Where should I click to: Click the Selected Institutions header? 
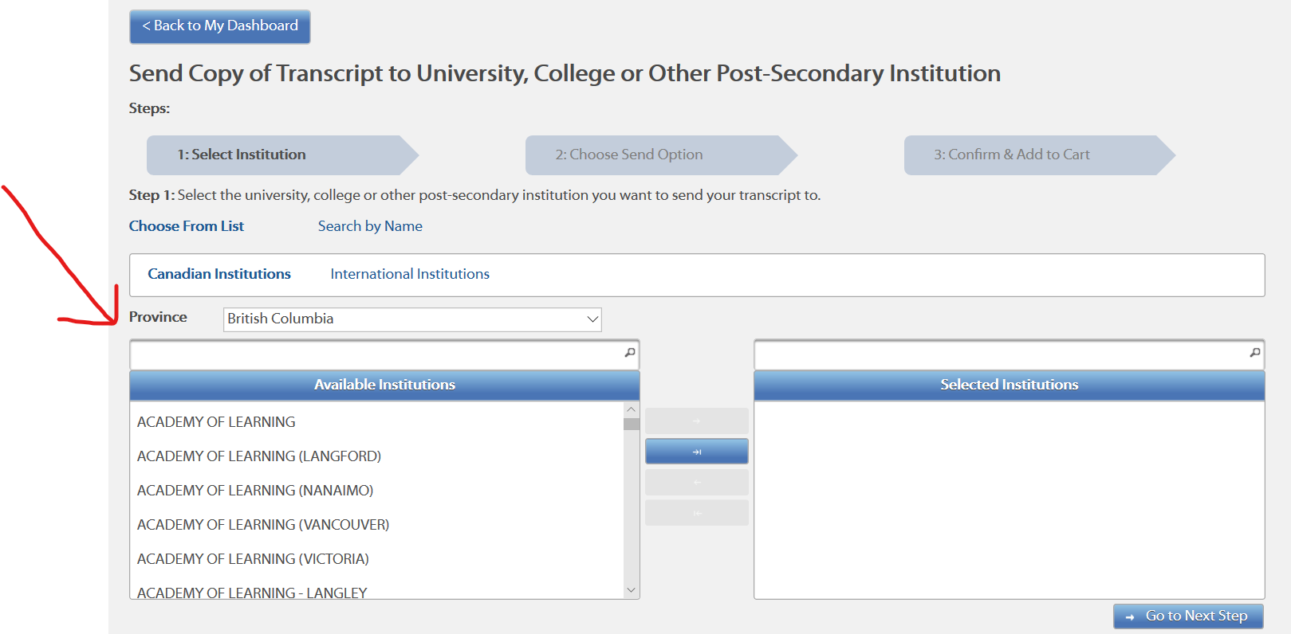point(1010,385)
